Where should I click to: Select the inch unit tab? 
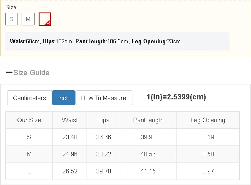64,98
